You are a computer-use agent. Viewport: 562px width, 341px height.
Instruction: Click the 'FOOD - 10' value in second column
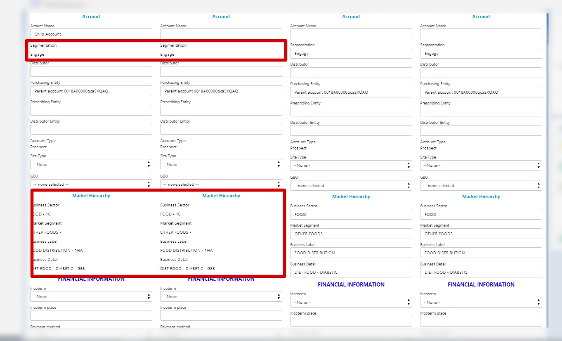[x=170, y=214]
